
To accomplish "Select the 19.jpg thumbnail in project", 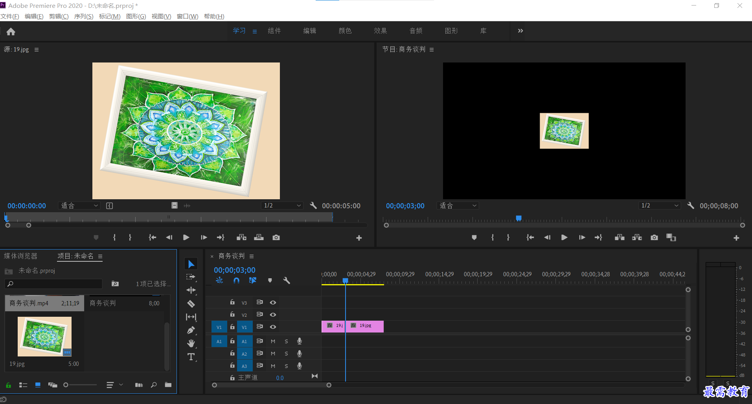I will pos(44,336).
